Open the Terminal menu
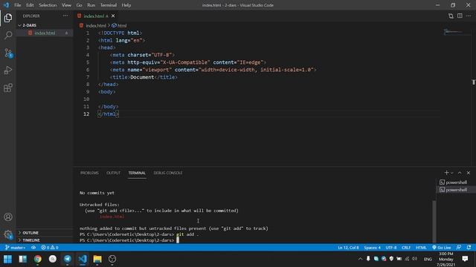476x267 pixels. click(x=109, y=5)
